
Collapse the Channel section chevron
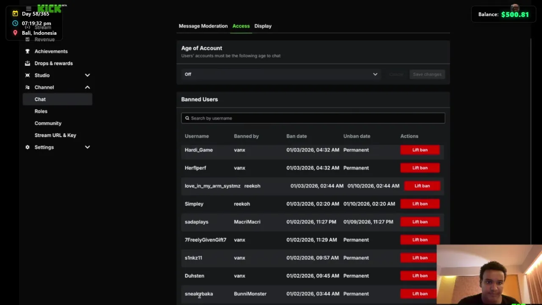coord(87,87)
